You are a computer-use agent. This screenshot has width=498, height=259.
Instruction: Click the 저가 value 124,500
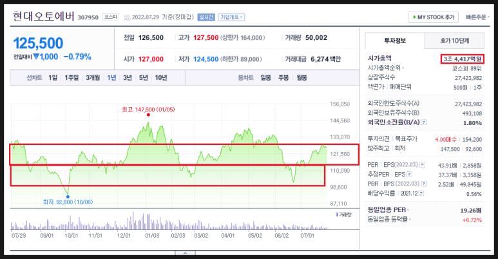206,59
